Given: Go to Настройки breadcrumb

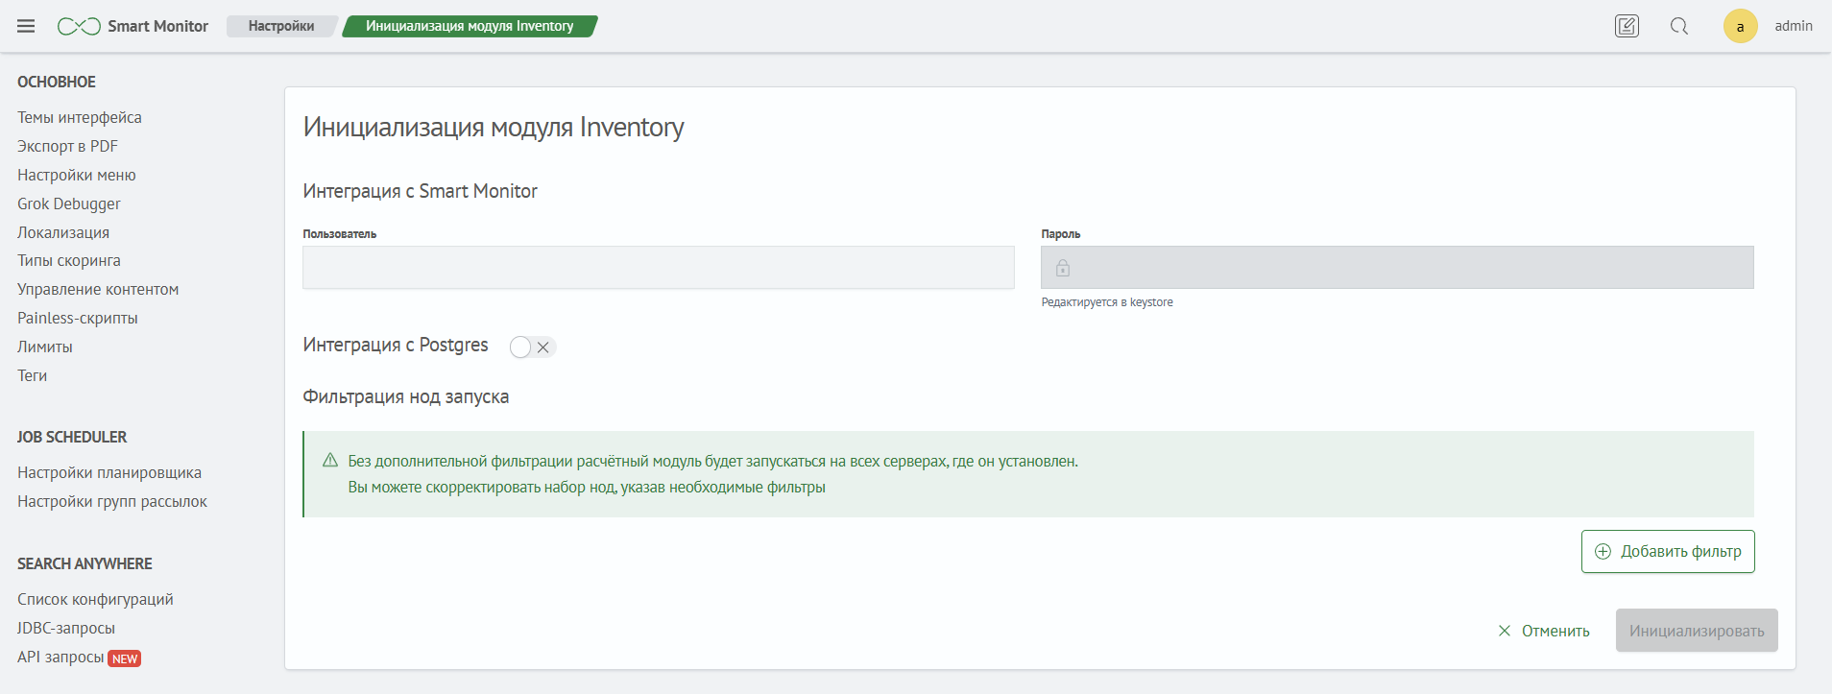Looking at the screenshot, I should pos(280,26).
